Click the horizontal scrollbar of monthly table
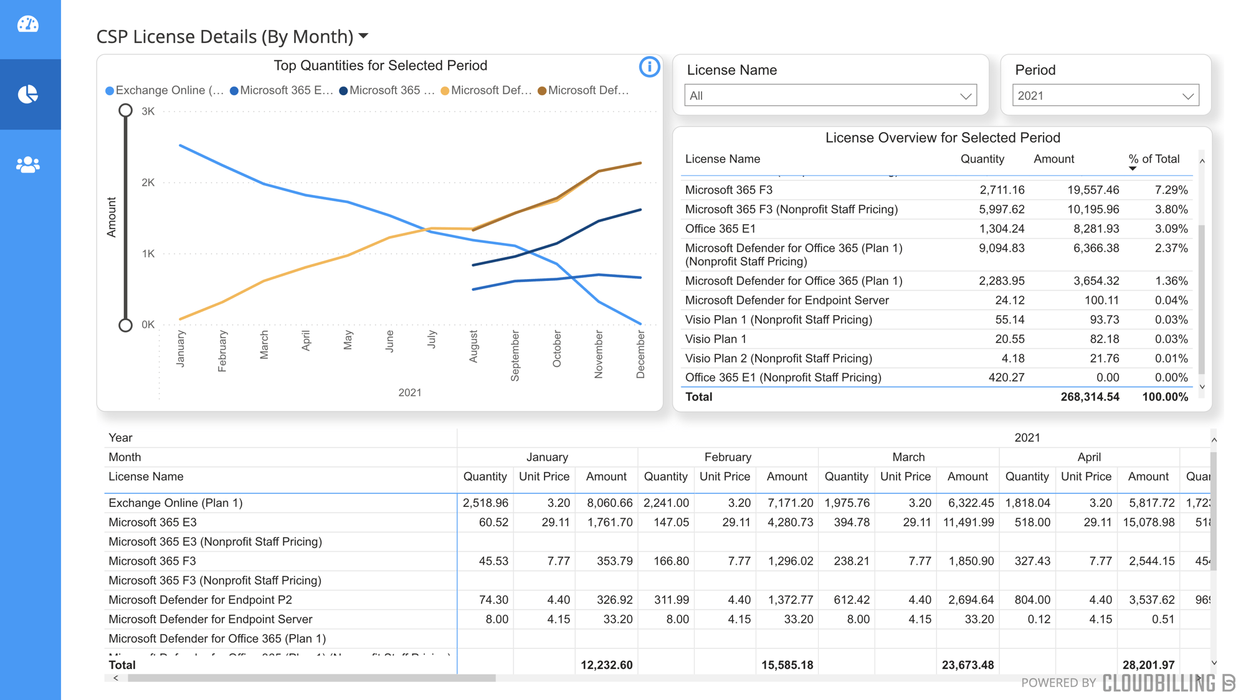 pyautogui.click(x=311, y=678)
